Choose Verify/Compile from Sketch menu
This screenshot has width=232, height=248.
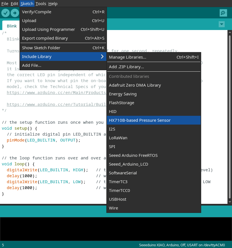tap(63, 12)
